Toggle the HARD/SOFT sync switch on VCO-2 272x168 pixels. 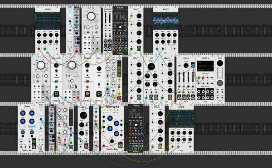(86, 133)
